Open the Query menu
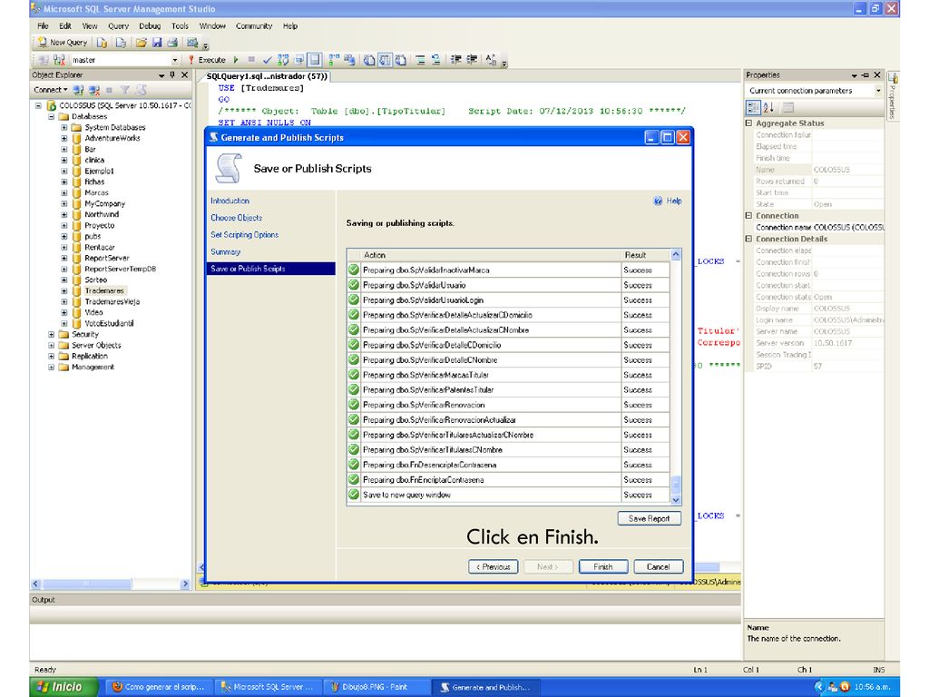This screenshot has width=929, height=697. click(x=118, y=26)
